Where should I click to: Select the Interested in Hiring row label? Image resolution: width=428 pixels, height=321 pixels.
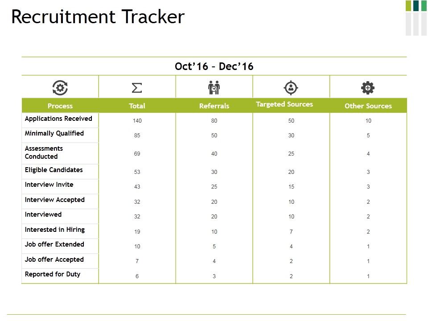pos(54,230)
